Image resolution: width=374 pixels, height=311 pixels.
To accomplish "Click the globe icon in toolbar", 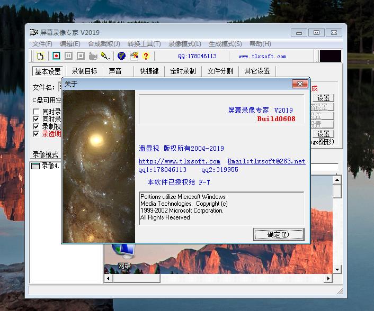I will pos(121,56).
